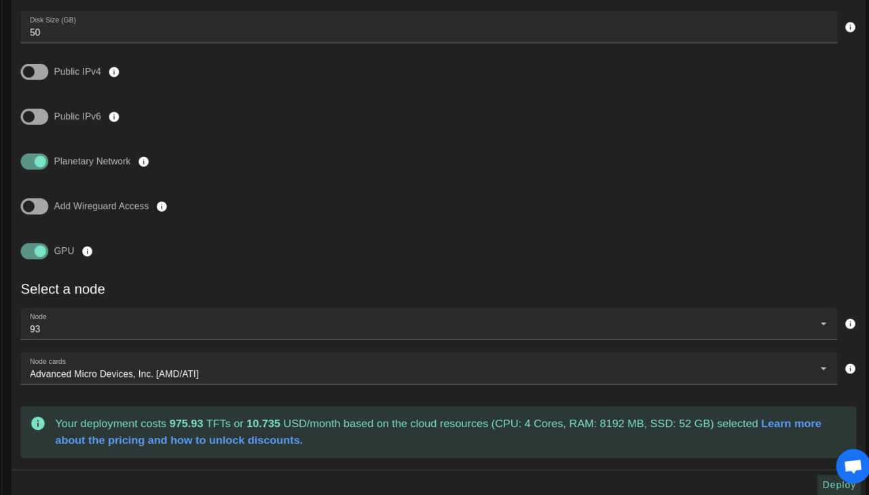Enable the Public IPv6 toggle

pos(34,116)
